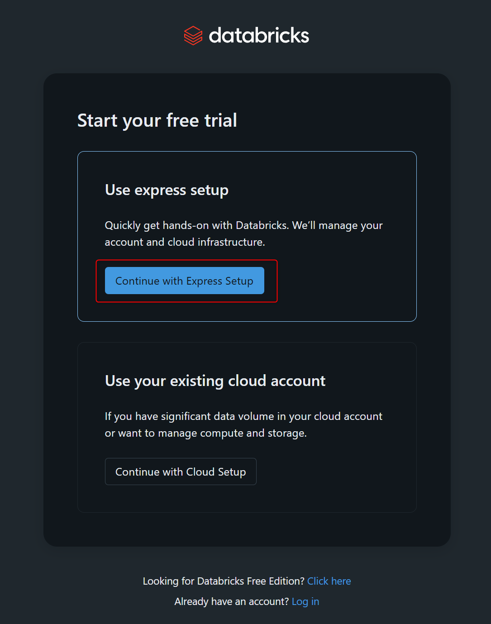Click the word 'account' in the cloud heading

click(298, 381)
